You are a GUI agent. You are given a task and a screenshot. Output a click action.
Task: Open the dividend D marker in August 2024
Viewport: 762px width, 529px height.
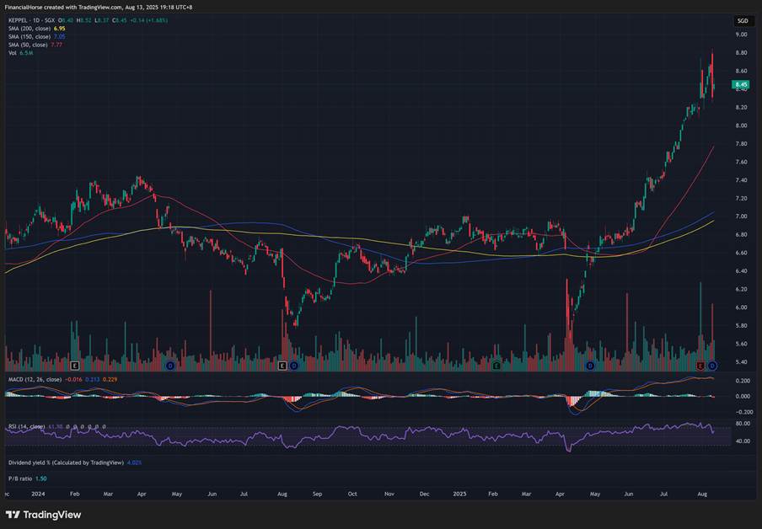pyautogui.click(x=293, y=366)
